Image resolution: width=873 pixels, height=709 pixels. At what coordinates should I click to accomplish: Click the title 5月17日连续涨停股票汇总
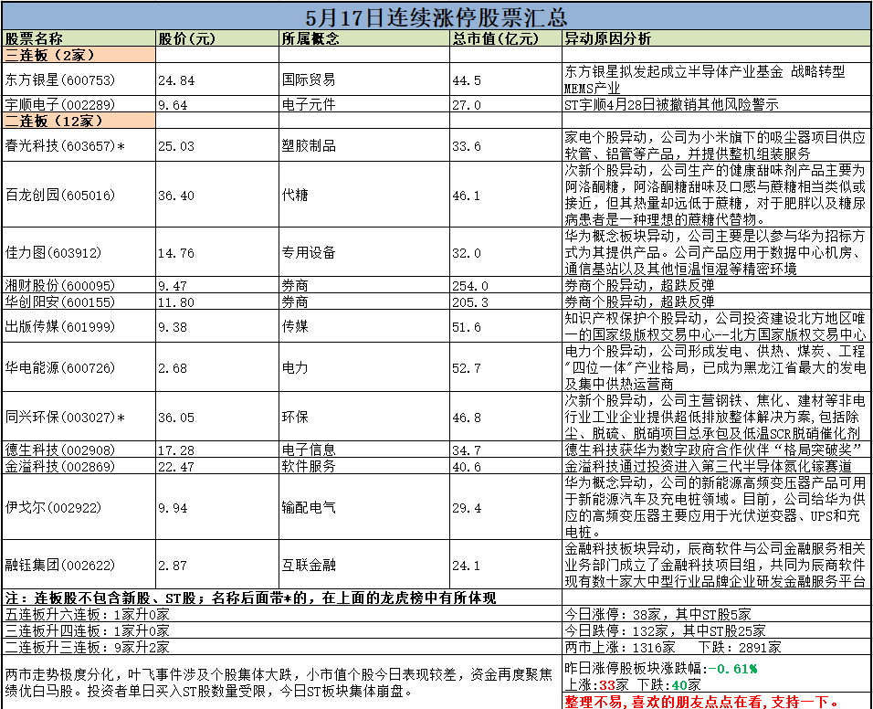point(436,16)
